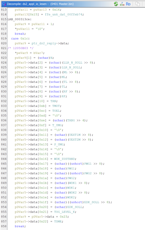Toggle the Ro read-only override icon
The image size is (145, 230).
pos(128,4)
